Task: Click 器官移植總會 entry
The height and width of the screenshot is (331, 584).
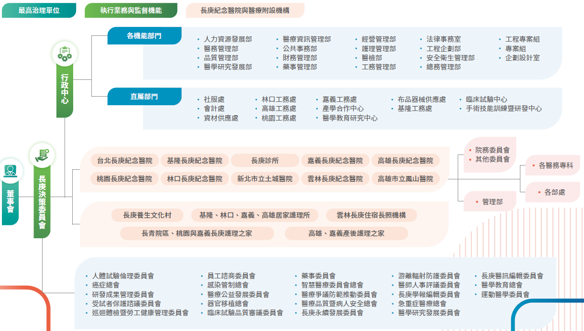Action: tap(228, 304)
